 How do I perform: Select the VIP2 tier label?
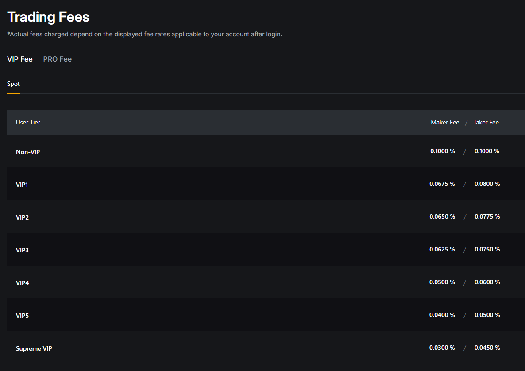pos(23,217)
